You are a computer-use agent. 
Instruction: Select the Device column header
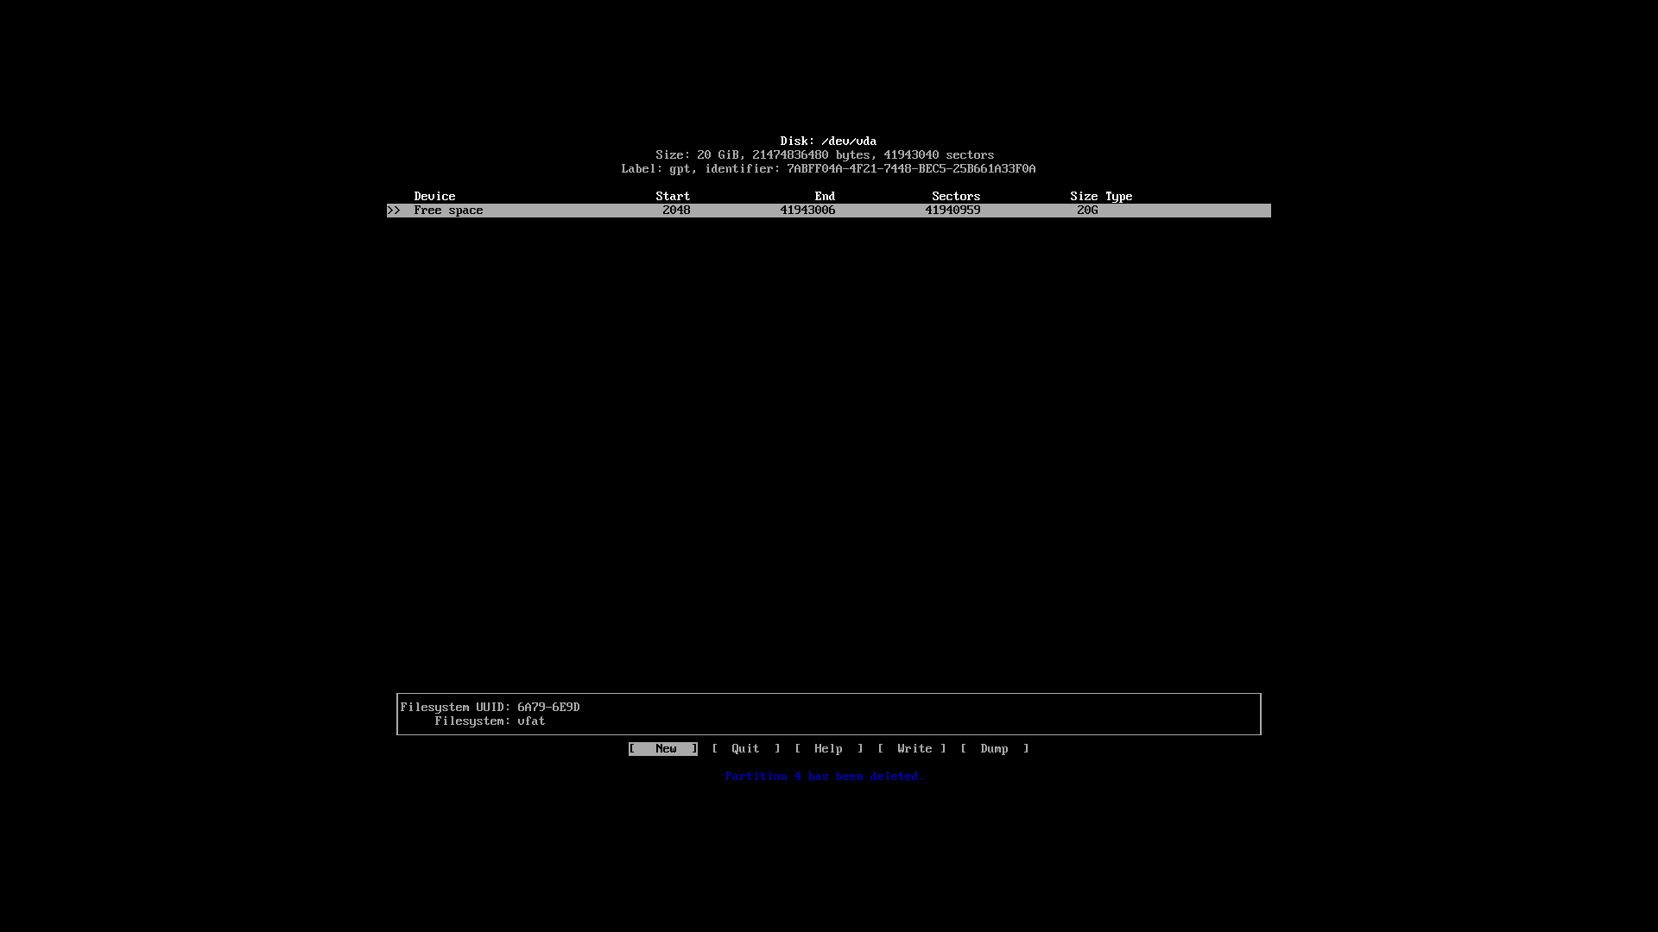click(x=433, y=196)
